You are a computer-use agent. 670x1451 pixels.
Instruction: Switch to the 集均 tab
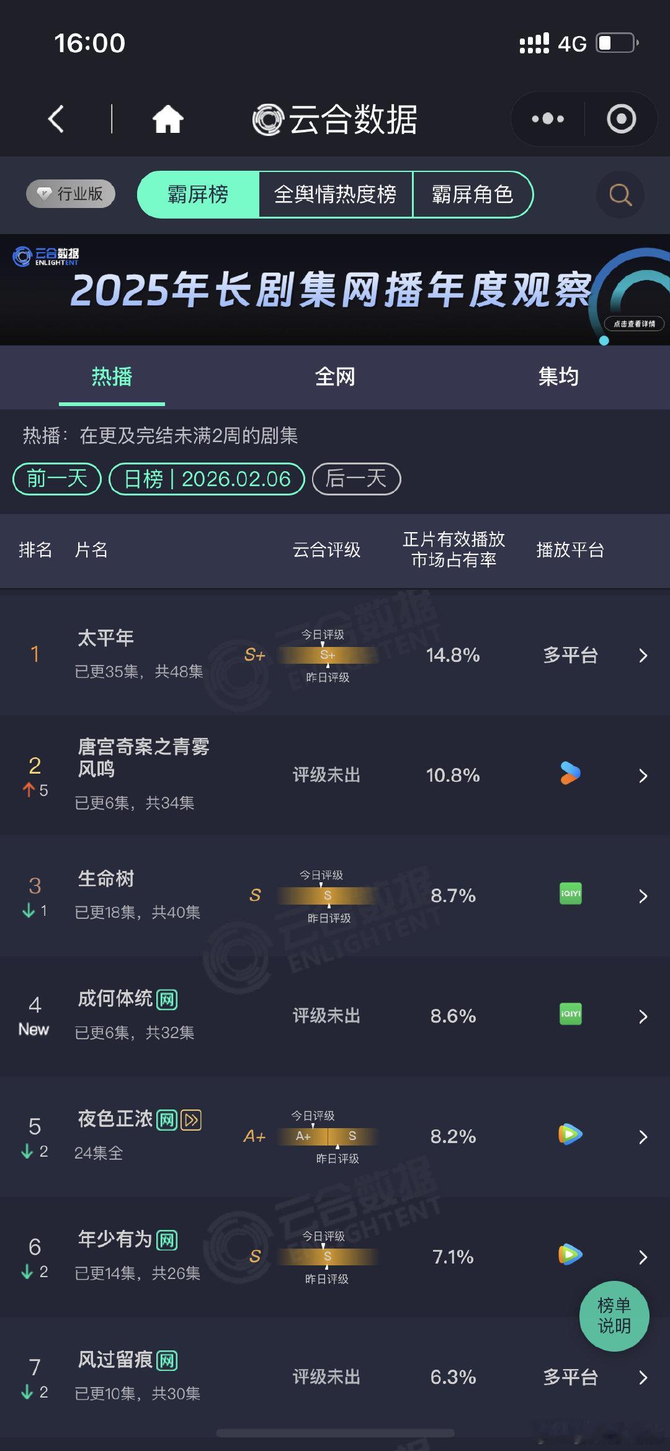[x=558, y=377]
